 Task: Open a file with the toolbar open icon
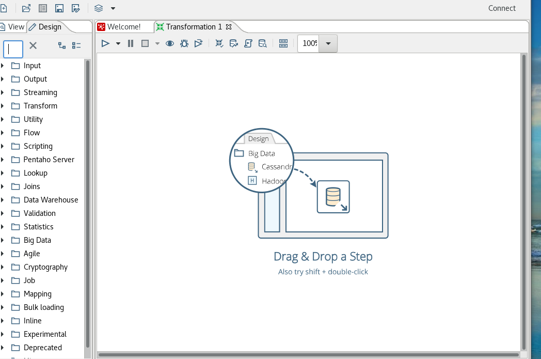26,8
